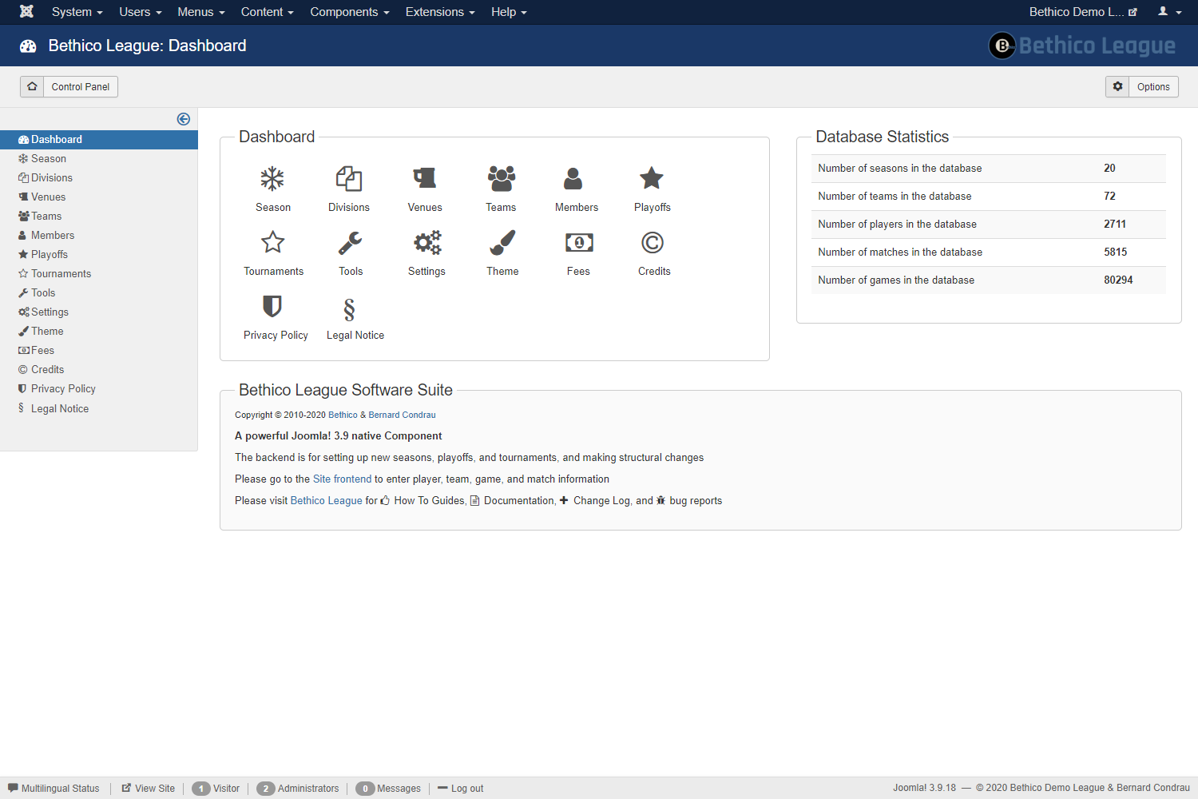Expand the System dropdown menu
The image size is (1198, 799).
77,12
